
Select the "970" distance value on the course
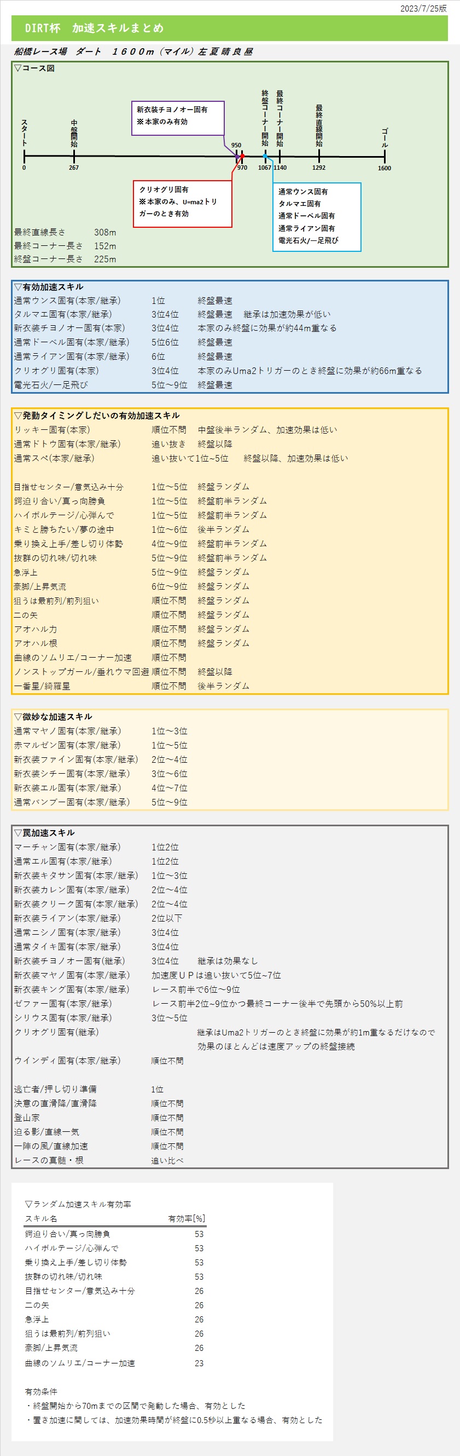(242, 168)
